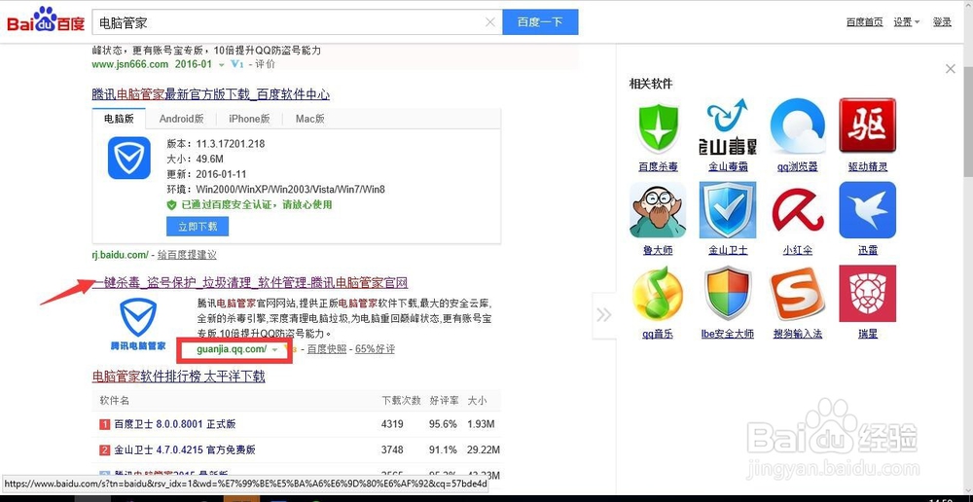Click the 驱动精灵 text label
This screenshot has height=502, width=973.
tap(867, 167)
